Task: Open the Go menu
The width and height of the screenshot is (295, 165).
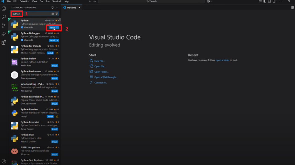Action: 41,1
